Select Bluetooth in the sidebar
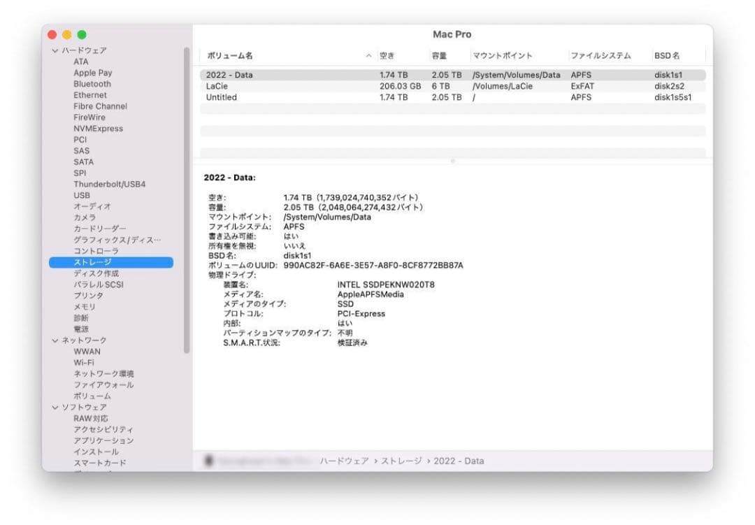This screenshot has height=525, width=755. click(93, 83)
